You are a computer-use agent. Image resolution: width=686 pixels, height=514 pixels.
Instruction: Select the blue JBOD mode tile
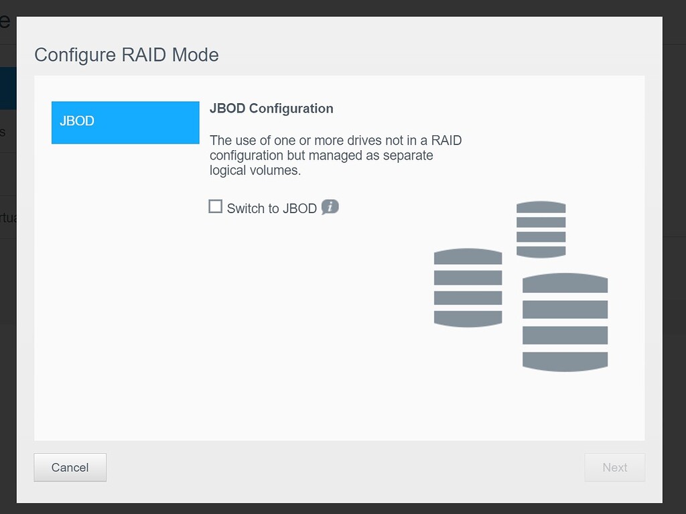(x=125, y=123)
